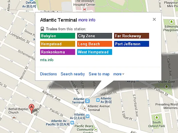Click the 'South Oxford Park' label

(157, 124)
